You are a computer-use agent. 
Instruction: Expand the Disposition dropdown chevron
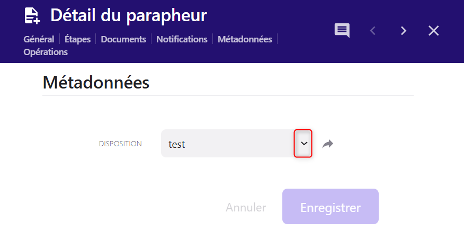click(304, 144)
